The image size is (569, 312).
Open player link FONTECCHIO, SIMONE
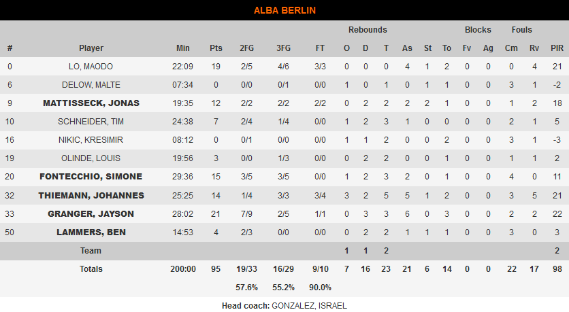pos(91,177)
